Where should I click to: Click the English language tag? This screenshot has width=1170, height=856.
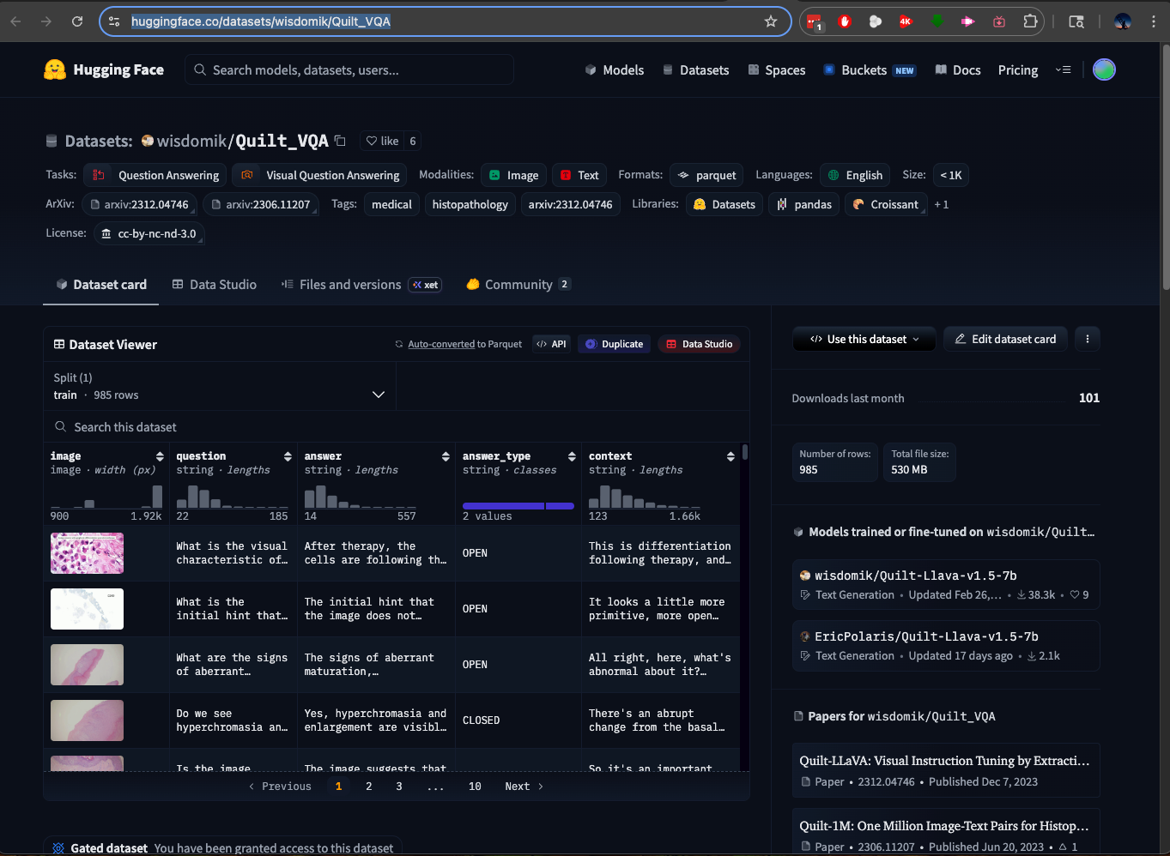(x=855, y=175)
